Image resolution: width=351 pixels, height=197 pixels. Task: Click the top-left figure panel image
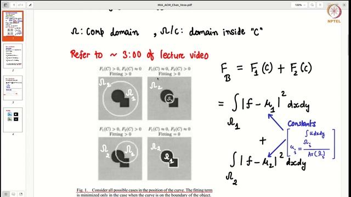[120, 99]
